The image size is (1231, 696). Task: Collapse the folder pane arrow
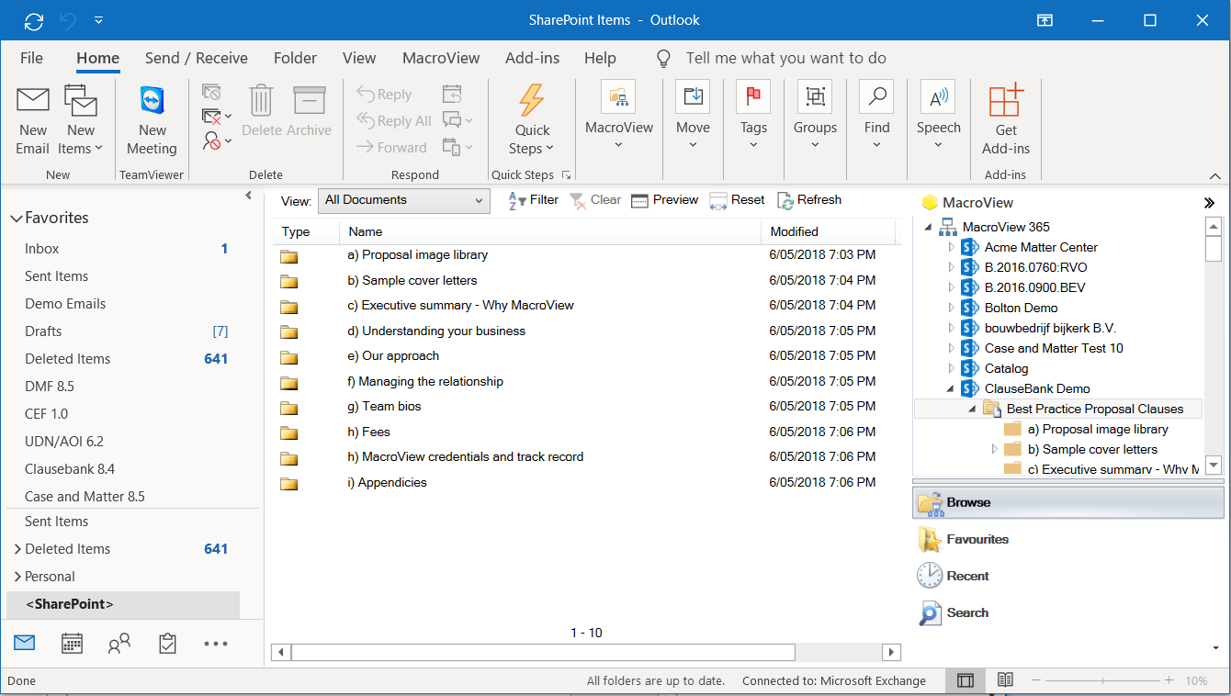pyautogui.click(x=248, y=196)
